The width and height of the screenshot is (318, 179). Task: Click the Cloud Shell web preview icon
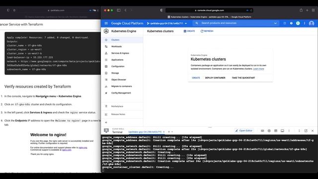[276, 131]
